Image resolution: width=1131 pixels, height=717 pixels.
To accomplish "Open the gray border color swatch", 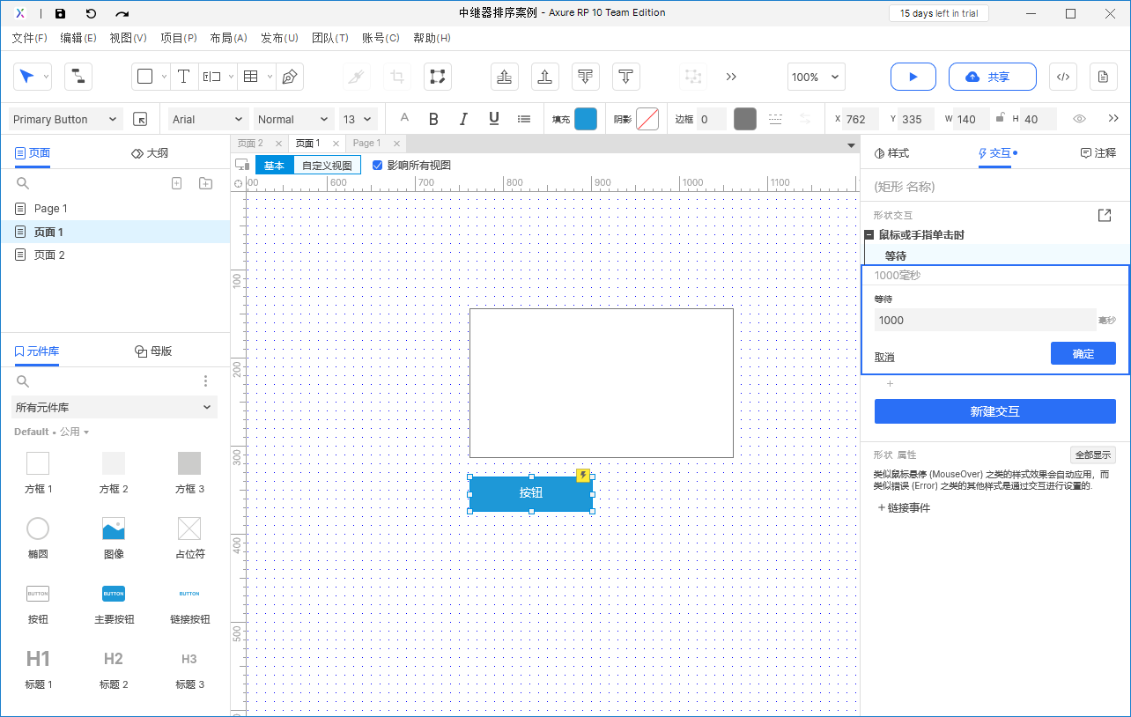I will click(x=745, y=119).
